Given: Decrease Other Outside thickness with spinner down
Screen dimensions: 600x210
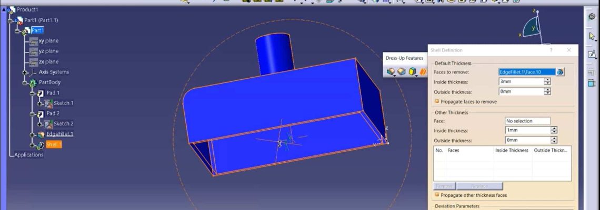Looking at the screenshot, I should [554, 142].
